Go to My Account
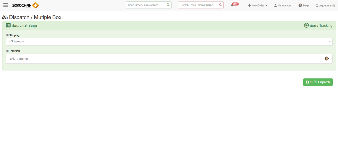The height and width of the screenshot is (149, 338). [283, 5]
